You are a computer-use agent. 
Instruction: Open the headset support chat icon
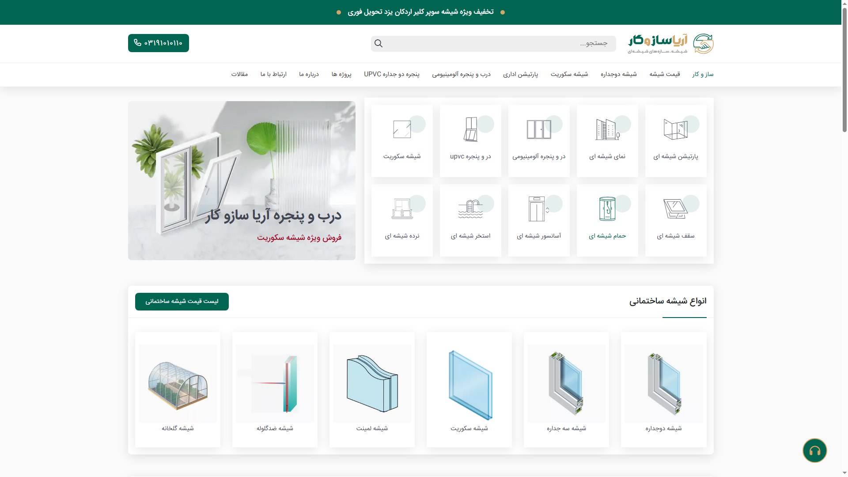(815, 450)
